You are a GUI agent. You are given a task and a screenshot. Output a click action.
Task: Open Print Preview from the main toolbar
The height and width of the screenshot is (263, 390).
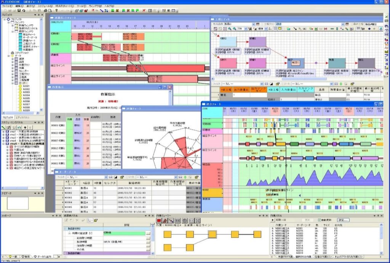(50, 10)
